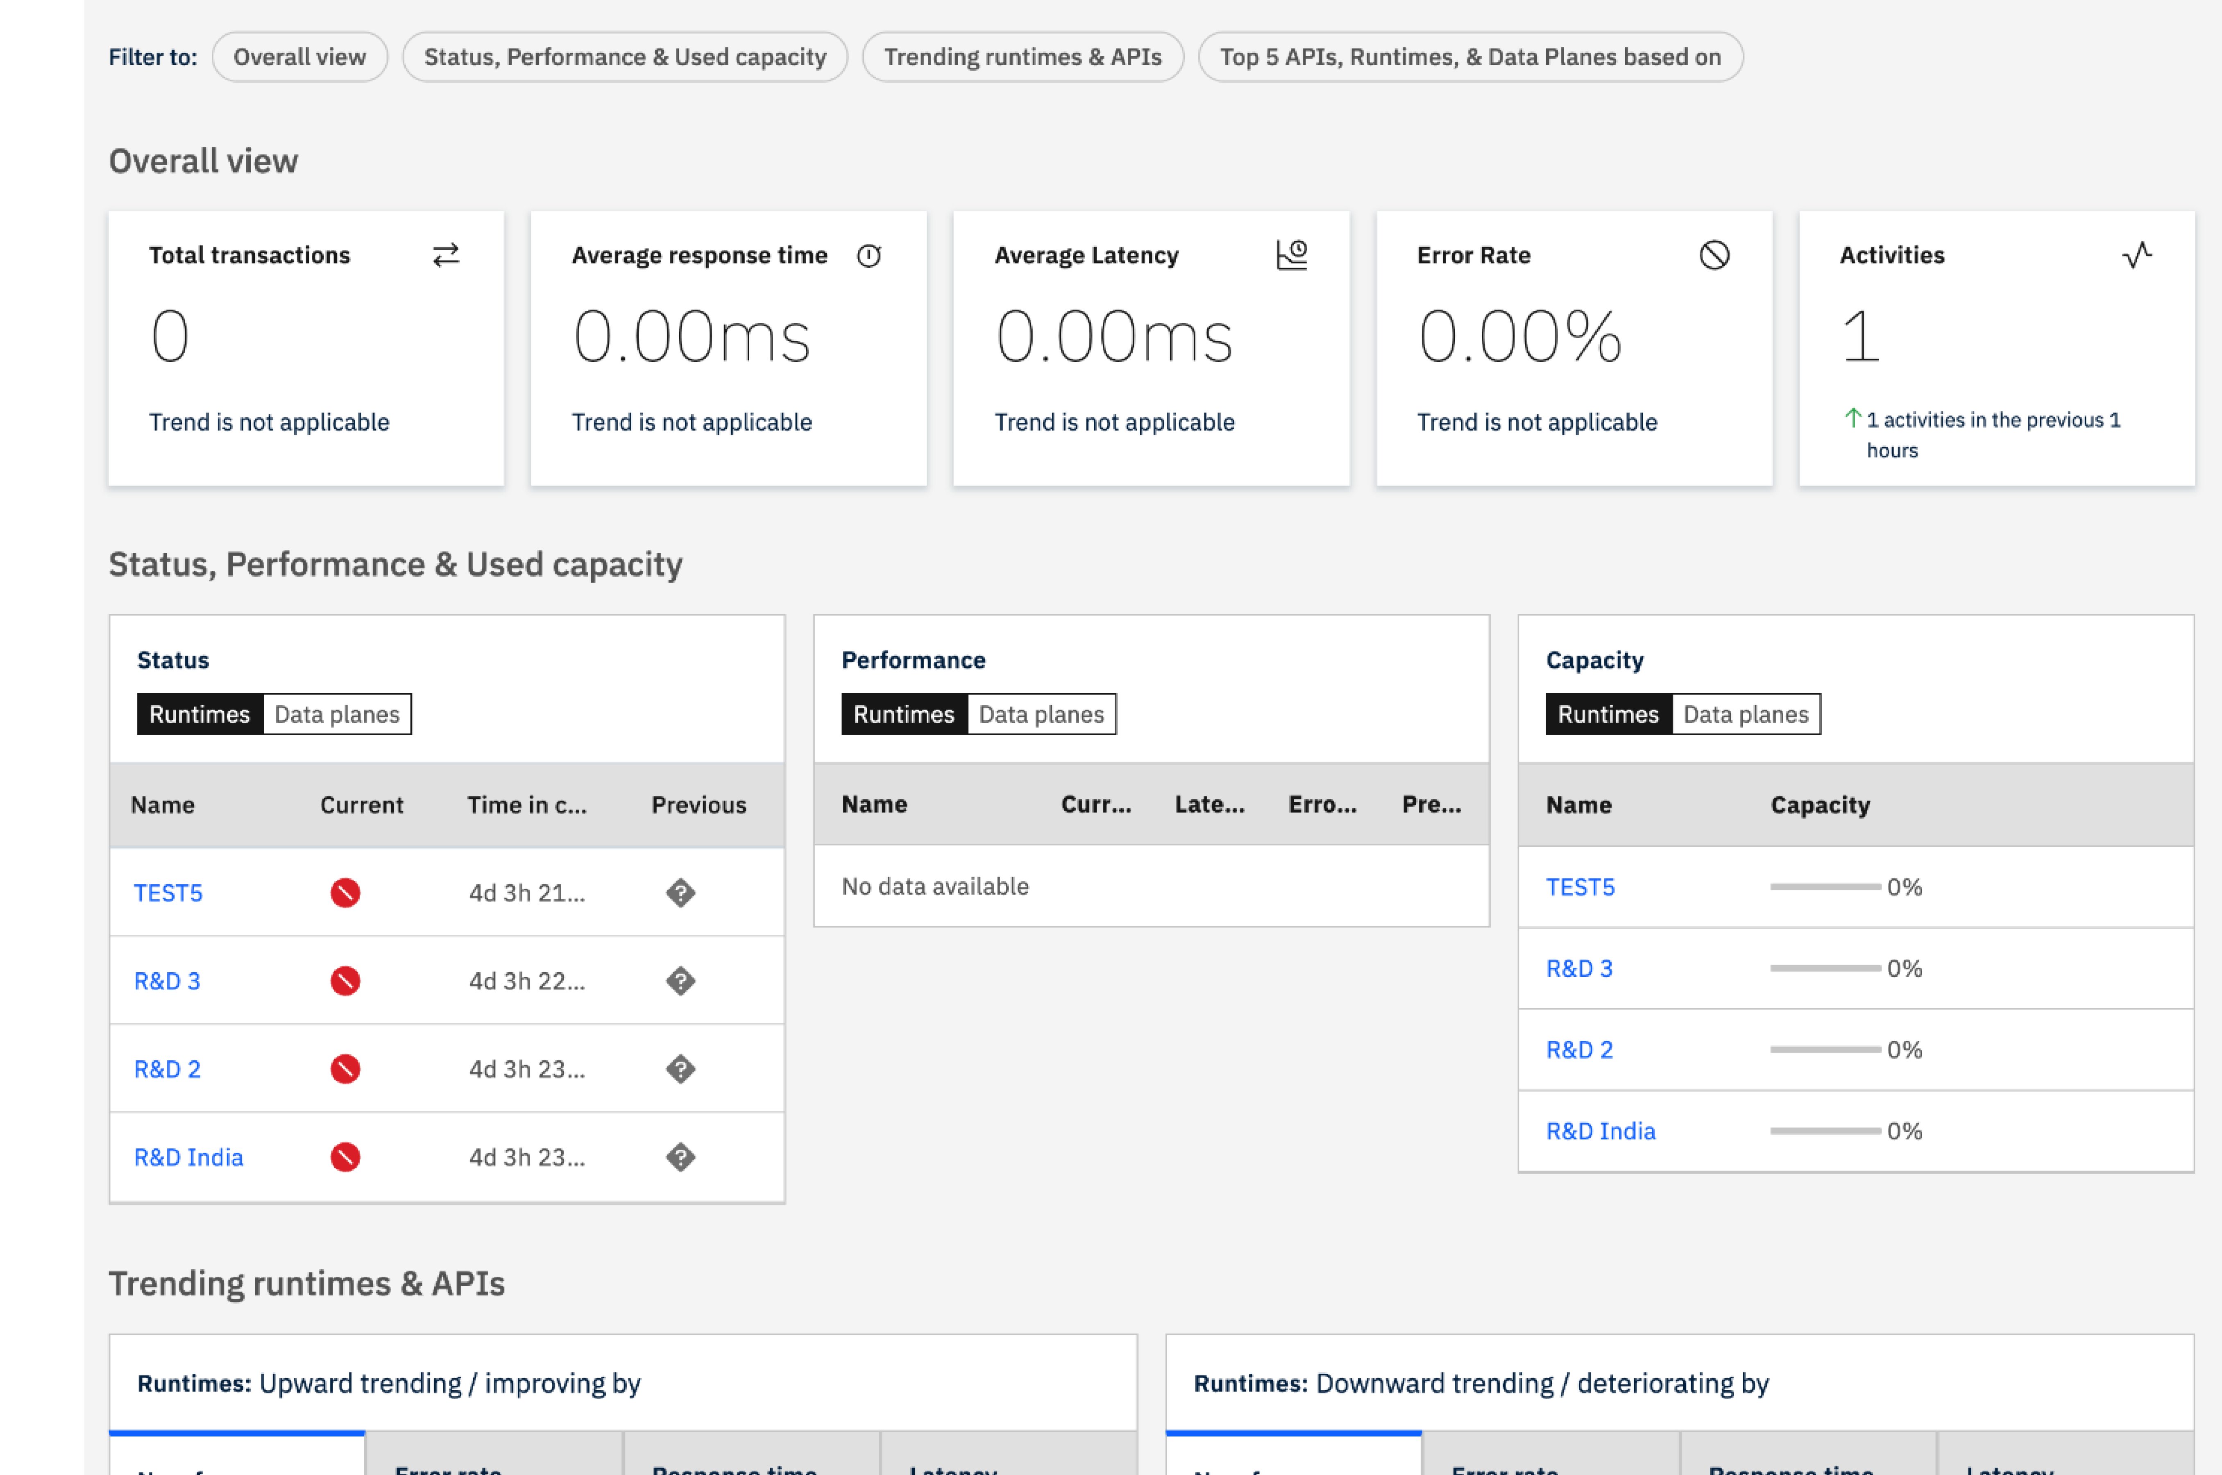Open R&D 3 link in Status table

[x=168, y=981]
